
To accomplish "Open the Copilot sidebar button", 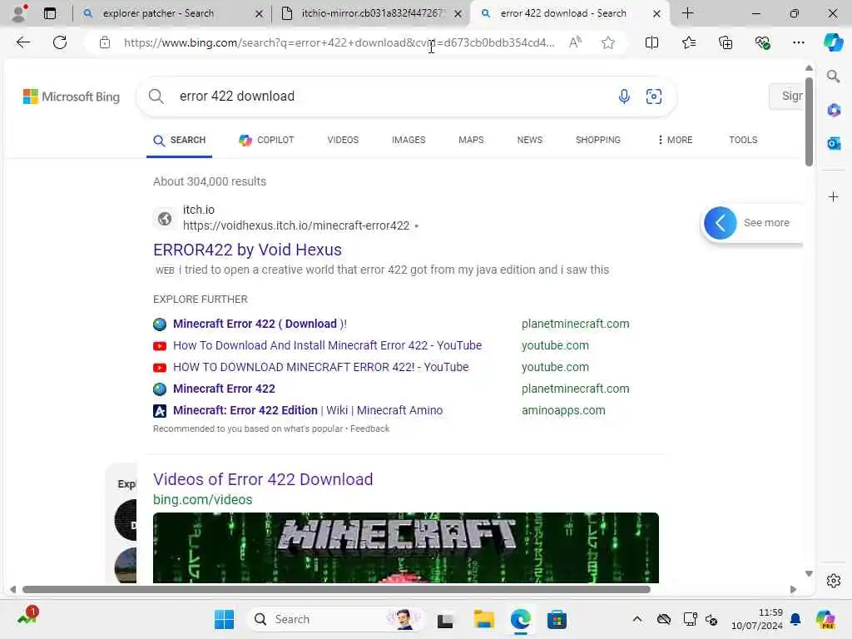I will tap(833, 42).
